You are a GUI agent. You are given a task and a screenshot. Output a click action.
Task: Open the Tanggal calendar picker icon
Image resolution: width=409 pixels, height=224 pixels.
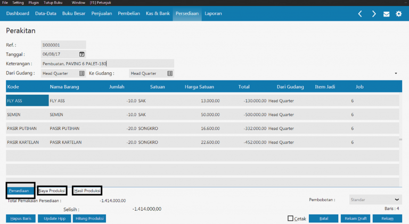tap(82, 54)
